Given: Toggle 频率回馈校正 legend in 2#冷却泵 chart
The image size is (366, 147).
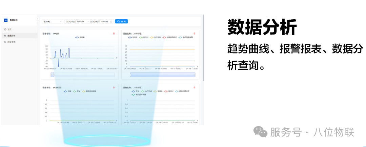Looking at the screenshot, I should click(170, 37).
